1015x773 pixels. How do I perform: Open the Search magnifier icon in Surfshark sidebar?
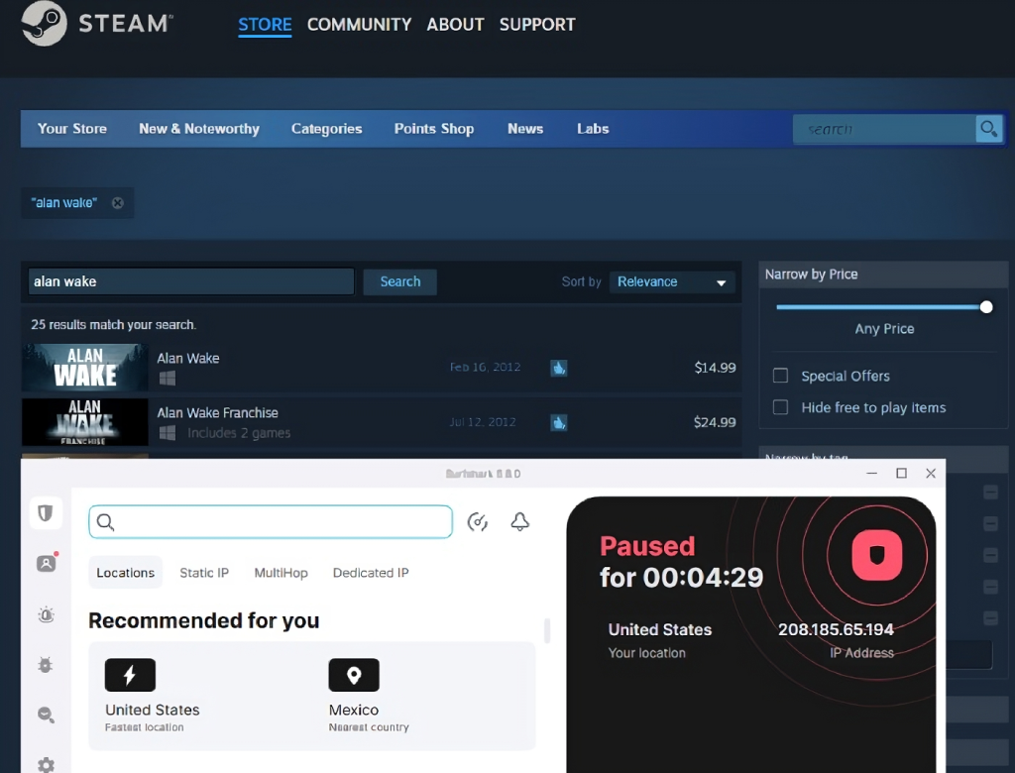[46, 715]
